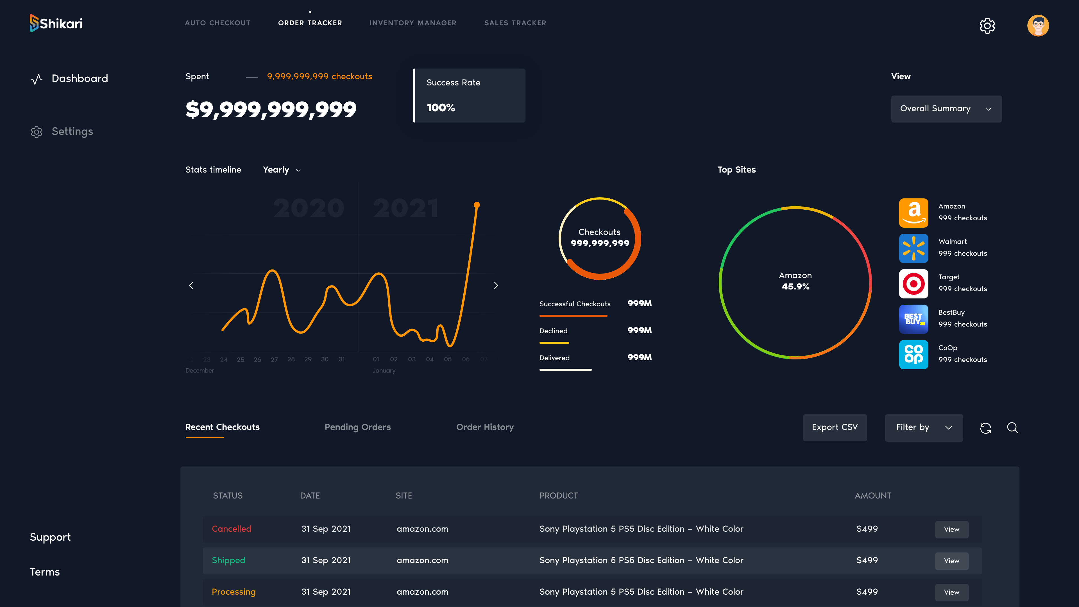Click the Declined yellow progress bar
This screenshot has height=607, width=1079.
coord(554,343)
